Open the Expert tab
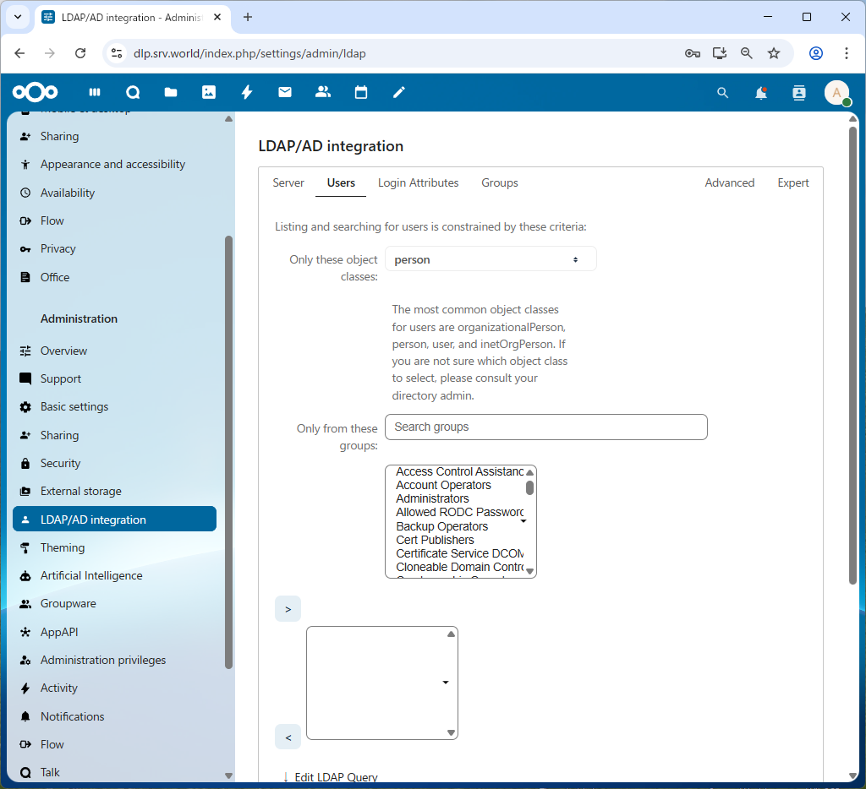Image resolution: width=866 pixels, height=789 pixels. (792, 182)
